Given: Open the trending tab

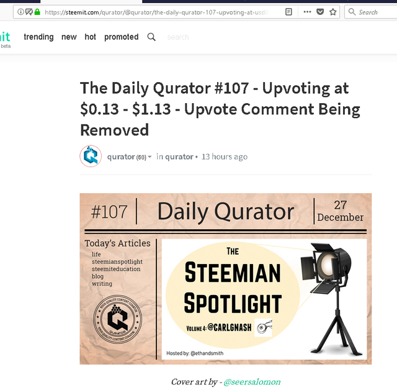Looking at the screenshot, I should [x=38, y=37].
